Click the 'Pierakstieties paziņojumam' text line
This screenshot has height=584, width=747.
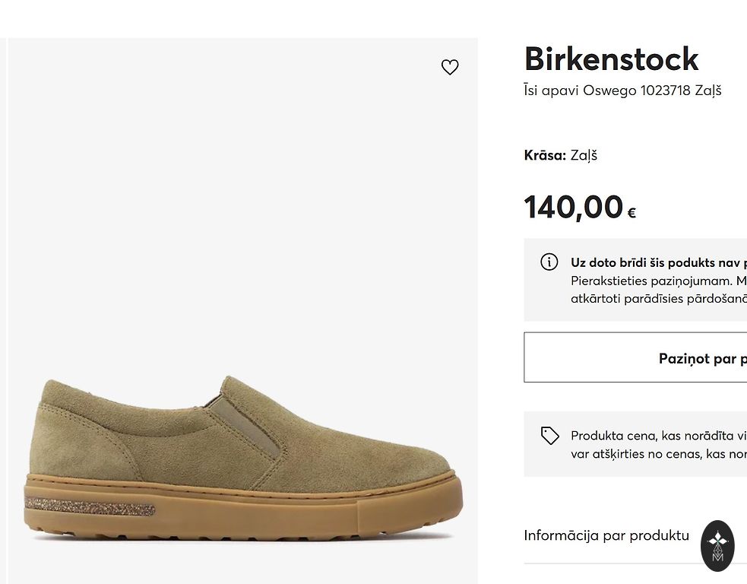(658, 281)
